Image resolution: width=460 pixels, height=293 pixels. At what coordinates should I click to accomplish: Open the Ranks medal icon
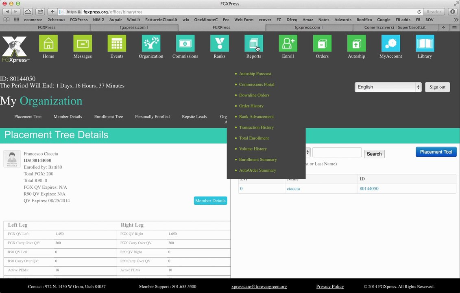(220, 44)
